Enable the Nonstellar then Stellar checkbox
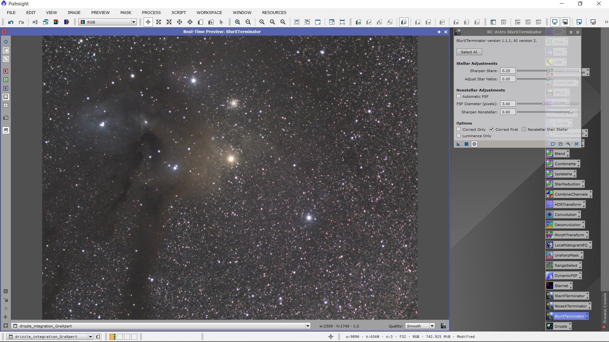This screenshot has width=609, height=342. tap(524, 129)
